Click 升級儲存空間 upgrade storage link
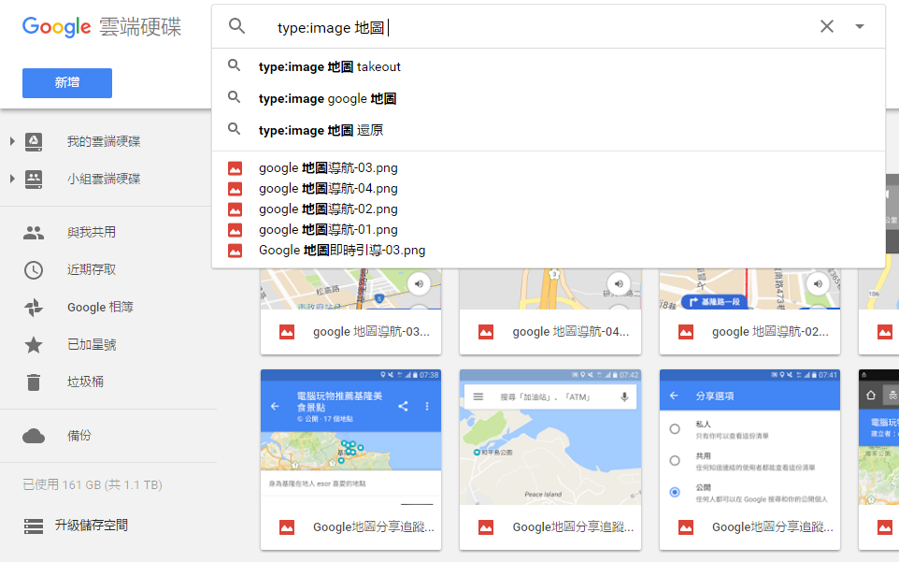The height and width of the screenshot is (562, 899). pos(92,526)
